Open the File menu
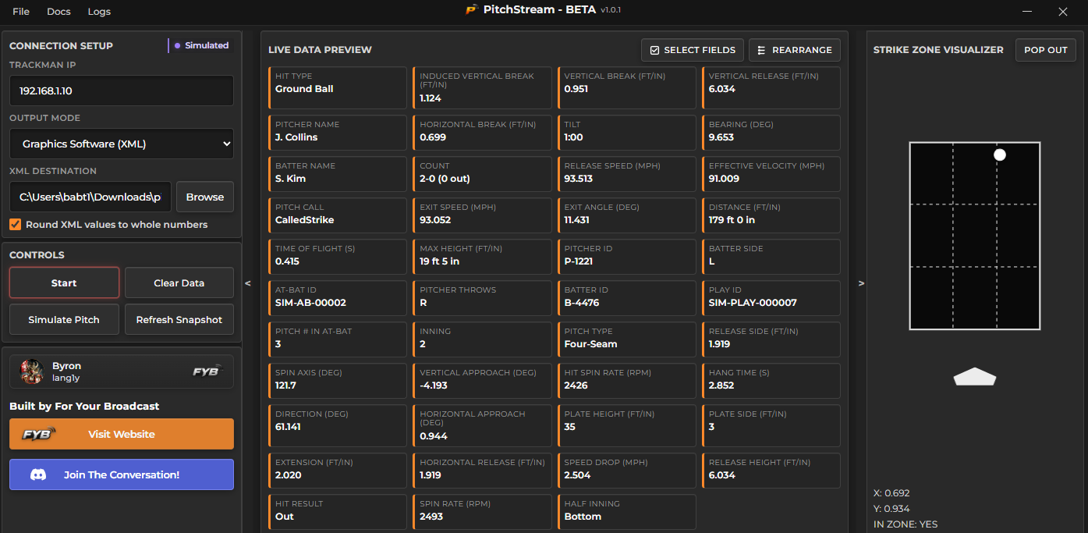Viewport: 1088px width, 533px height. pos(21,12)
